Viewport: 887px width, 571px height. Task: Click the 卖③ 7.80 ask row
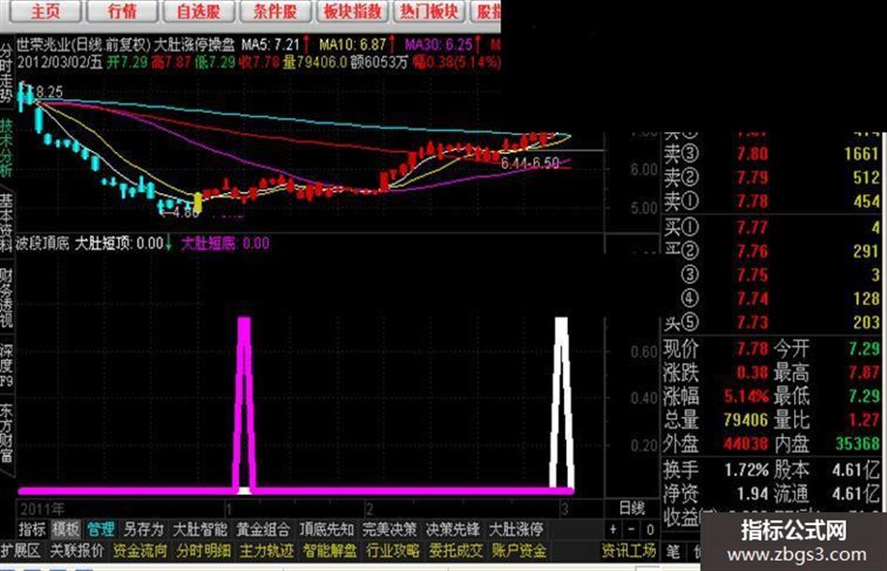(771, 153)
